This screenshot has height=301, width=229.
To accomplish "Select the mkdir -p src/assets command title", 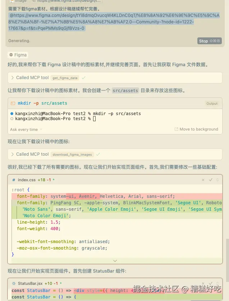I will point(42,103).
